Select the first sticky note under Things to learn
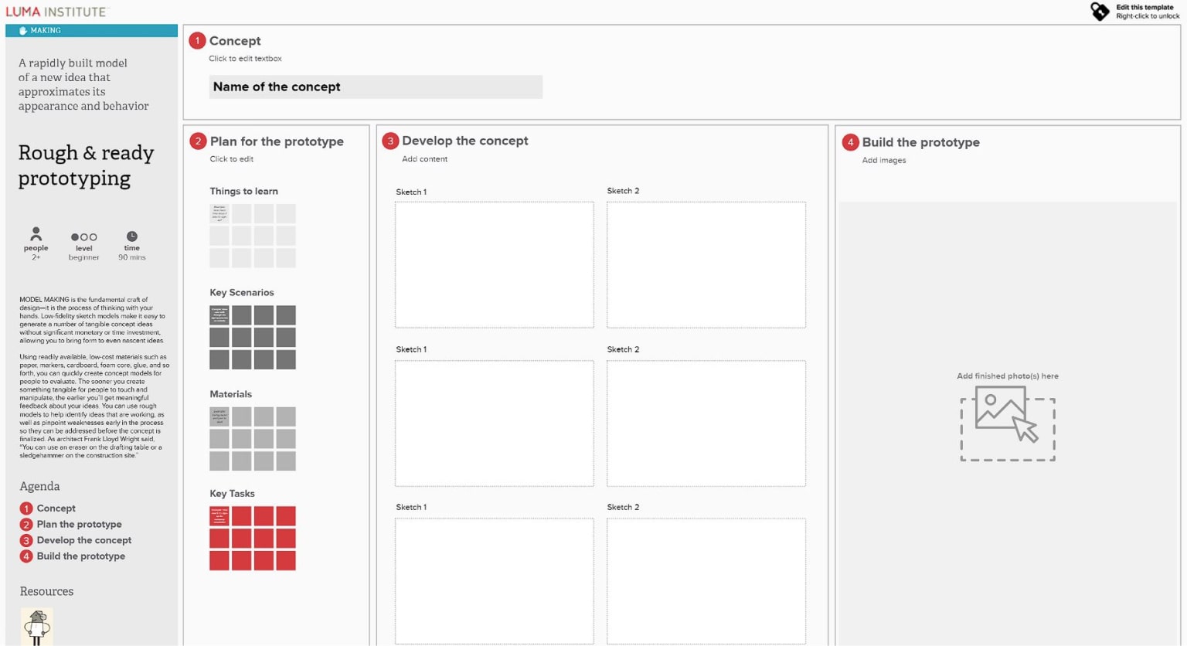Screen dimensions: 1187x646 tap(219, 212)
